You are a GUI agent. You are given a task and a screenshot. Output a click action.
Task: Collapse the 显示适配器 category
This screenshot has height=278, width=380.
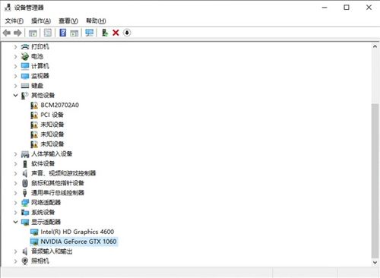click(15, 222)
